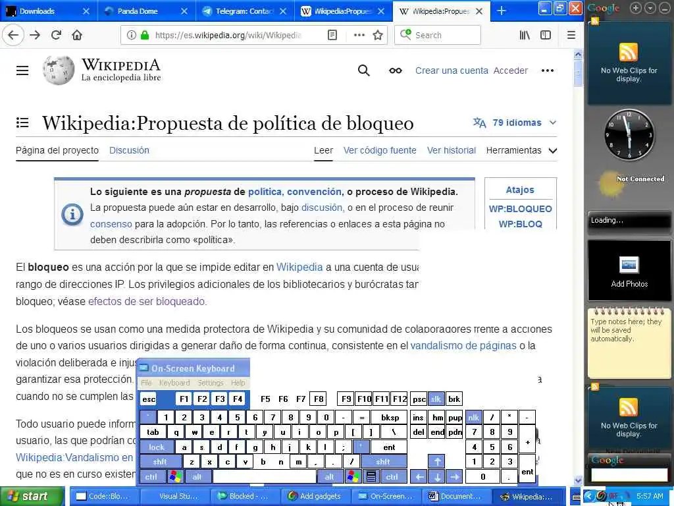Open Keyboard menu of On-Screen Keyboard

[174, 383]
